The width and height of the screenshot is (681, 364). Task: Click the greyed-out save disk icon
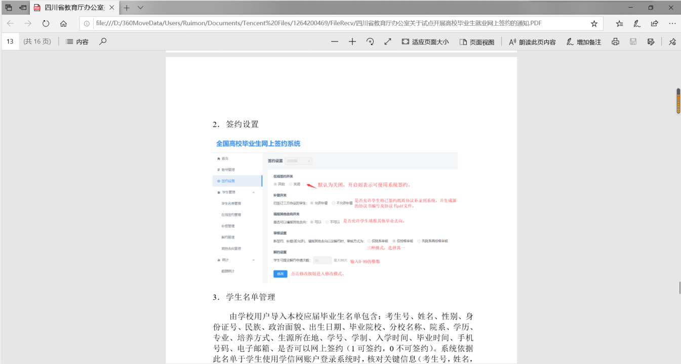pos(633,41)
